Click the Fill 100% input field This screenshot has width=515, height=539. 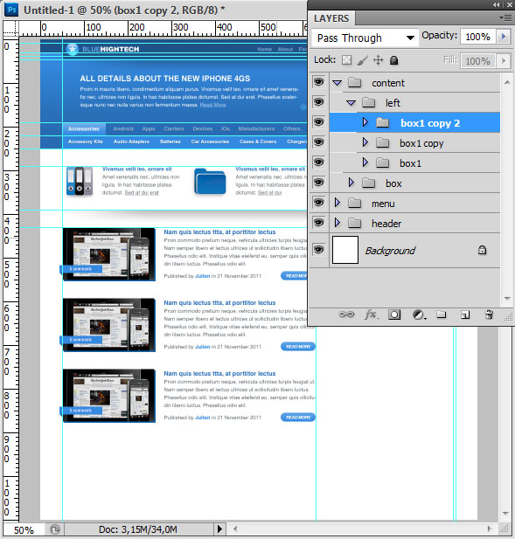(x=478, y=61)
